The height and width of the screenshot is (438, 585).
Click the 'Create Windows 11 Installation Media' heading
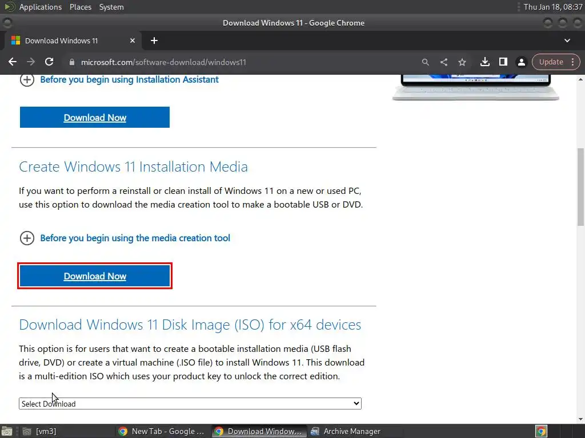(x=133, y=167)
